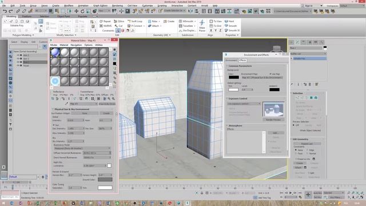Open the Rendering menu
366x206 pixels.
[x=117, y=6]
